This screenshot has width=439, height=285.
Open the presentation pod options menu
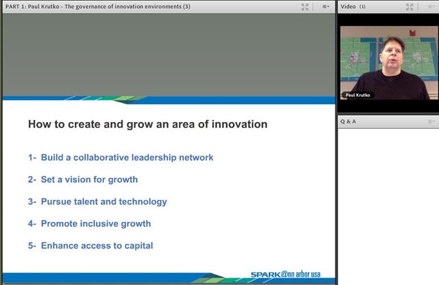point(326,7)
